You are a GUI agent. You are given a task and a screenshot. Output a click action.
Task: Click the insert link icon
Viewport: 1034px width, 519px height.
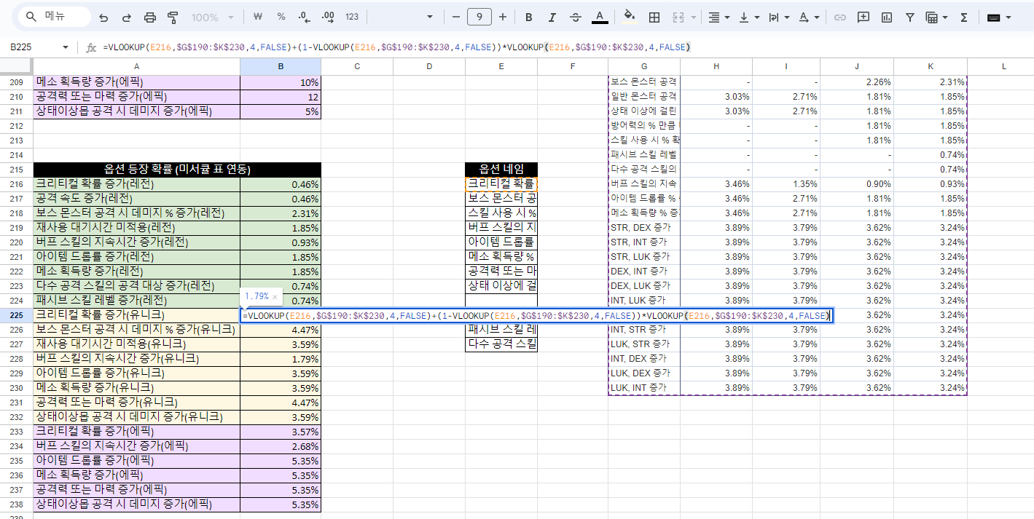pos(840,17)
